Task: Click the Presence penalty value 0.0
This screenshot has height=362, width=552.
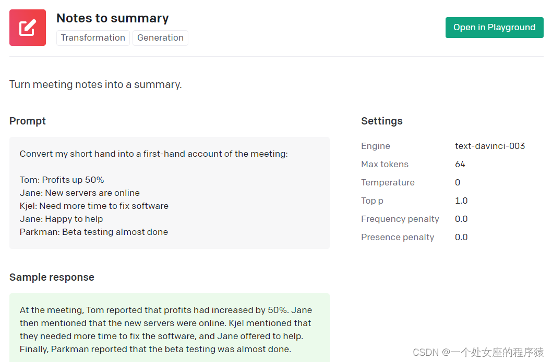Action: click(461, 238)
